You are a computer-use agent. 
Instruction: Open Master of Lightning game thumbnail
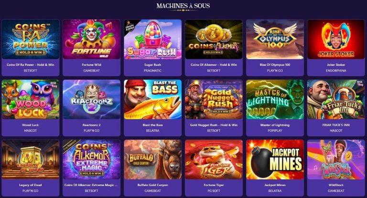tap(275, 99)
